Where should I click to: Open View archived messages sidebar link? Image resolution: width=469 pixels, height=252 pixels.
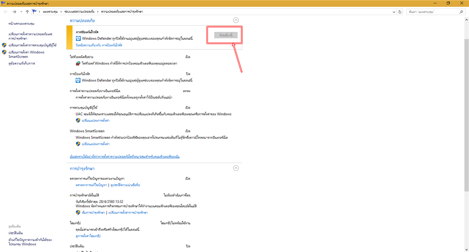22,63
